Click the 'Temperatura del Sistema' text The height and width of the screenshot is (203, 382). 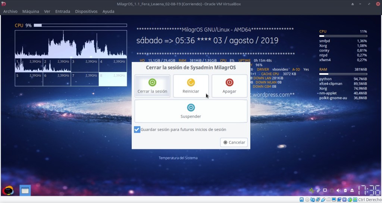[178, 158]
